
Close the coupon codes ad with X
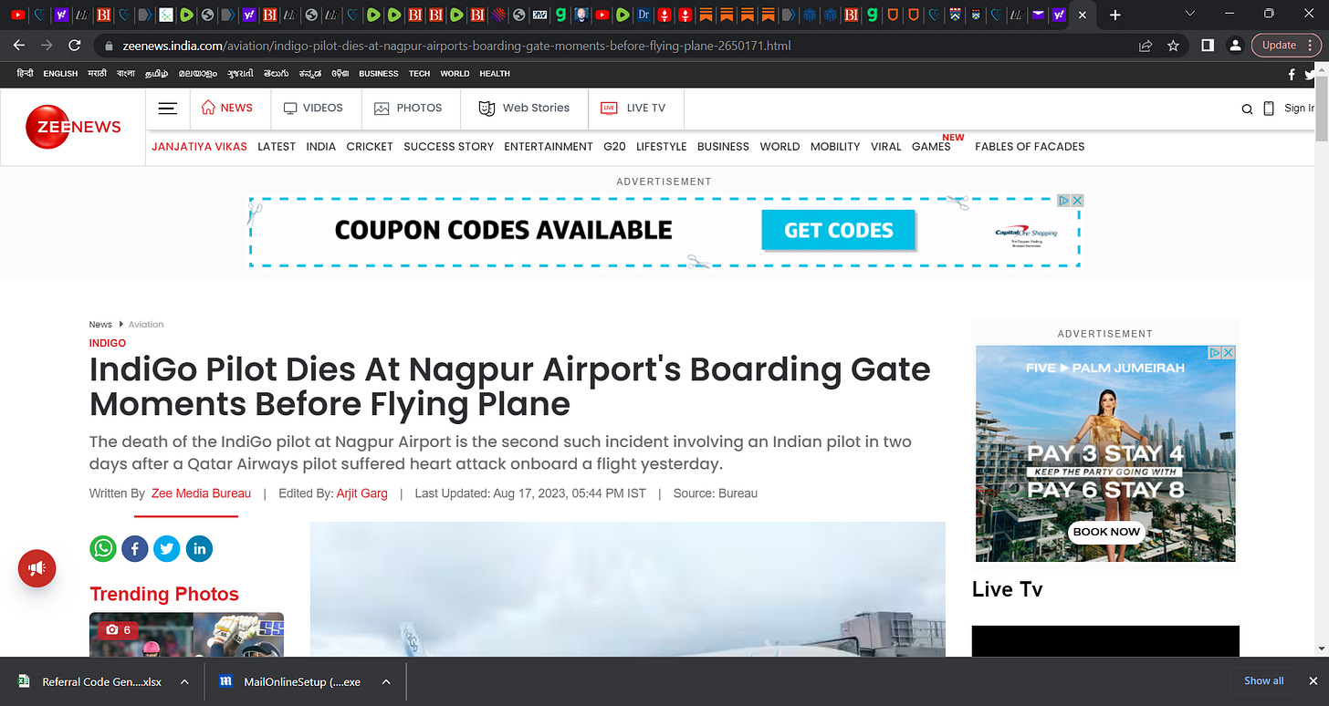pyautogui.click(x=1077, y=201)
